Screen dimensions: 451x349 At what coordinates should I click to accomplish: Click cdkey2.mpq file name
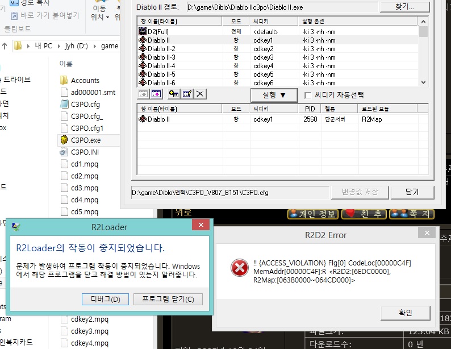tap(89, 319)
